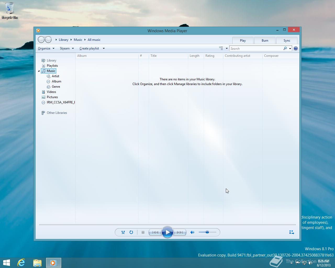Expand breadcrumb arrow before All music
This screenshot has width=335, height=268.
pyautogui.click(x=85, y=40)
